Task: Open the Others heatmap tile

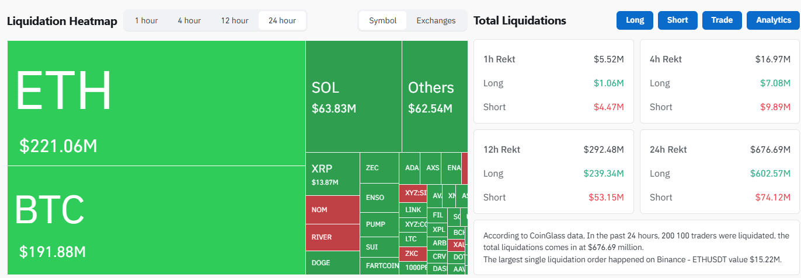Action: pyautogui.click(x=434, y=96)
